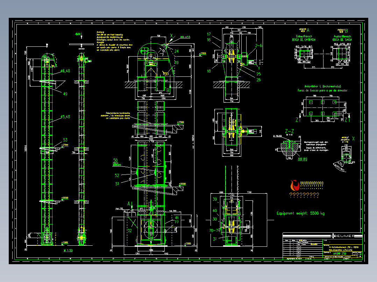Viewport: 377px width, 282px height.
Task: Select part callout '45,48'
Action: coord(65,117)
